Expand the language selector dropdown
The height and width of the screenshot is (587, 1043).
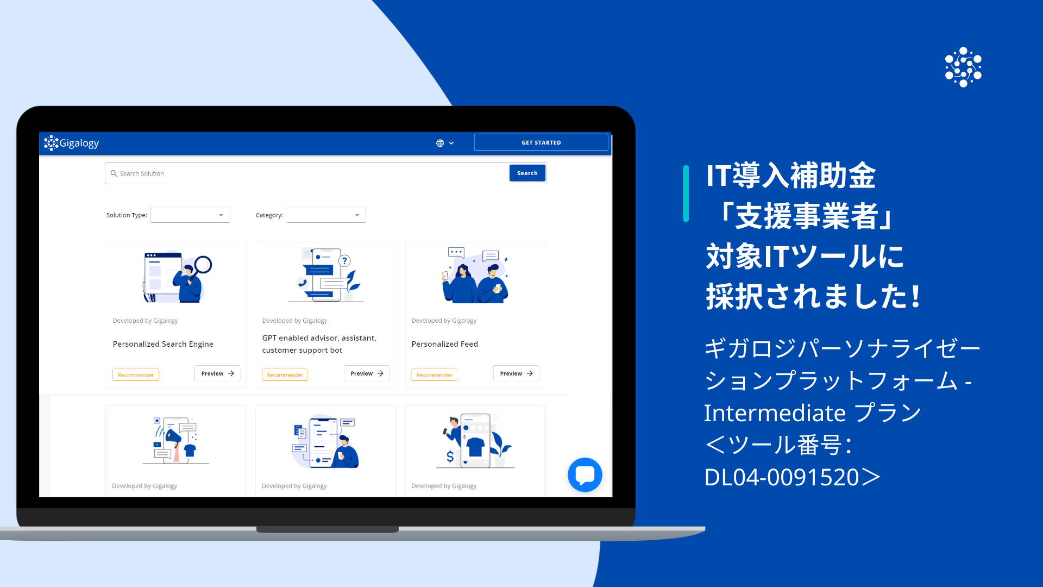[445, 142]
